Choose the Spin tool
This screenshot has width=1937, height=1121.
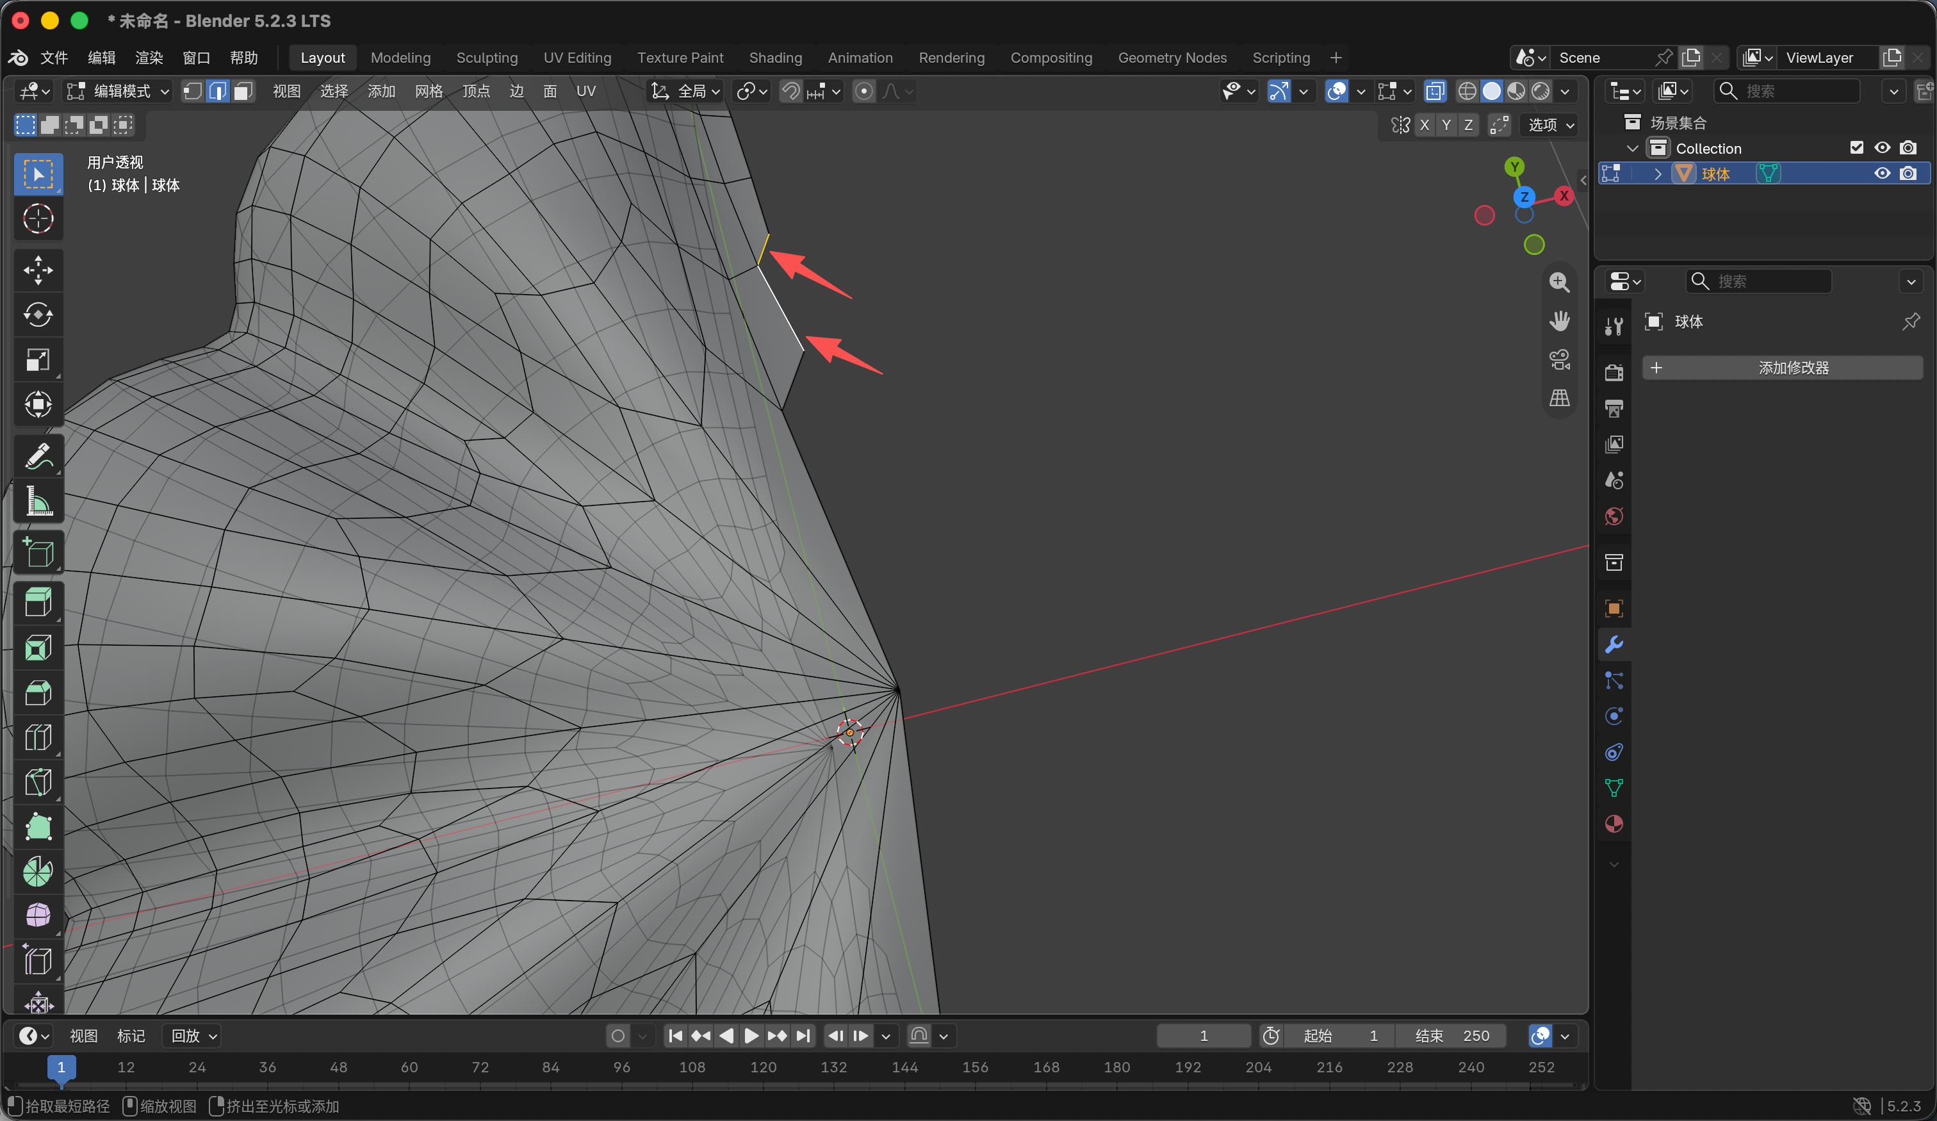click(x=38, y=872)
